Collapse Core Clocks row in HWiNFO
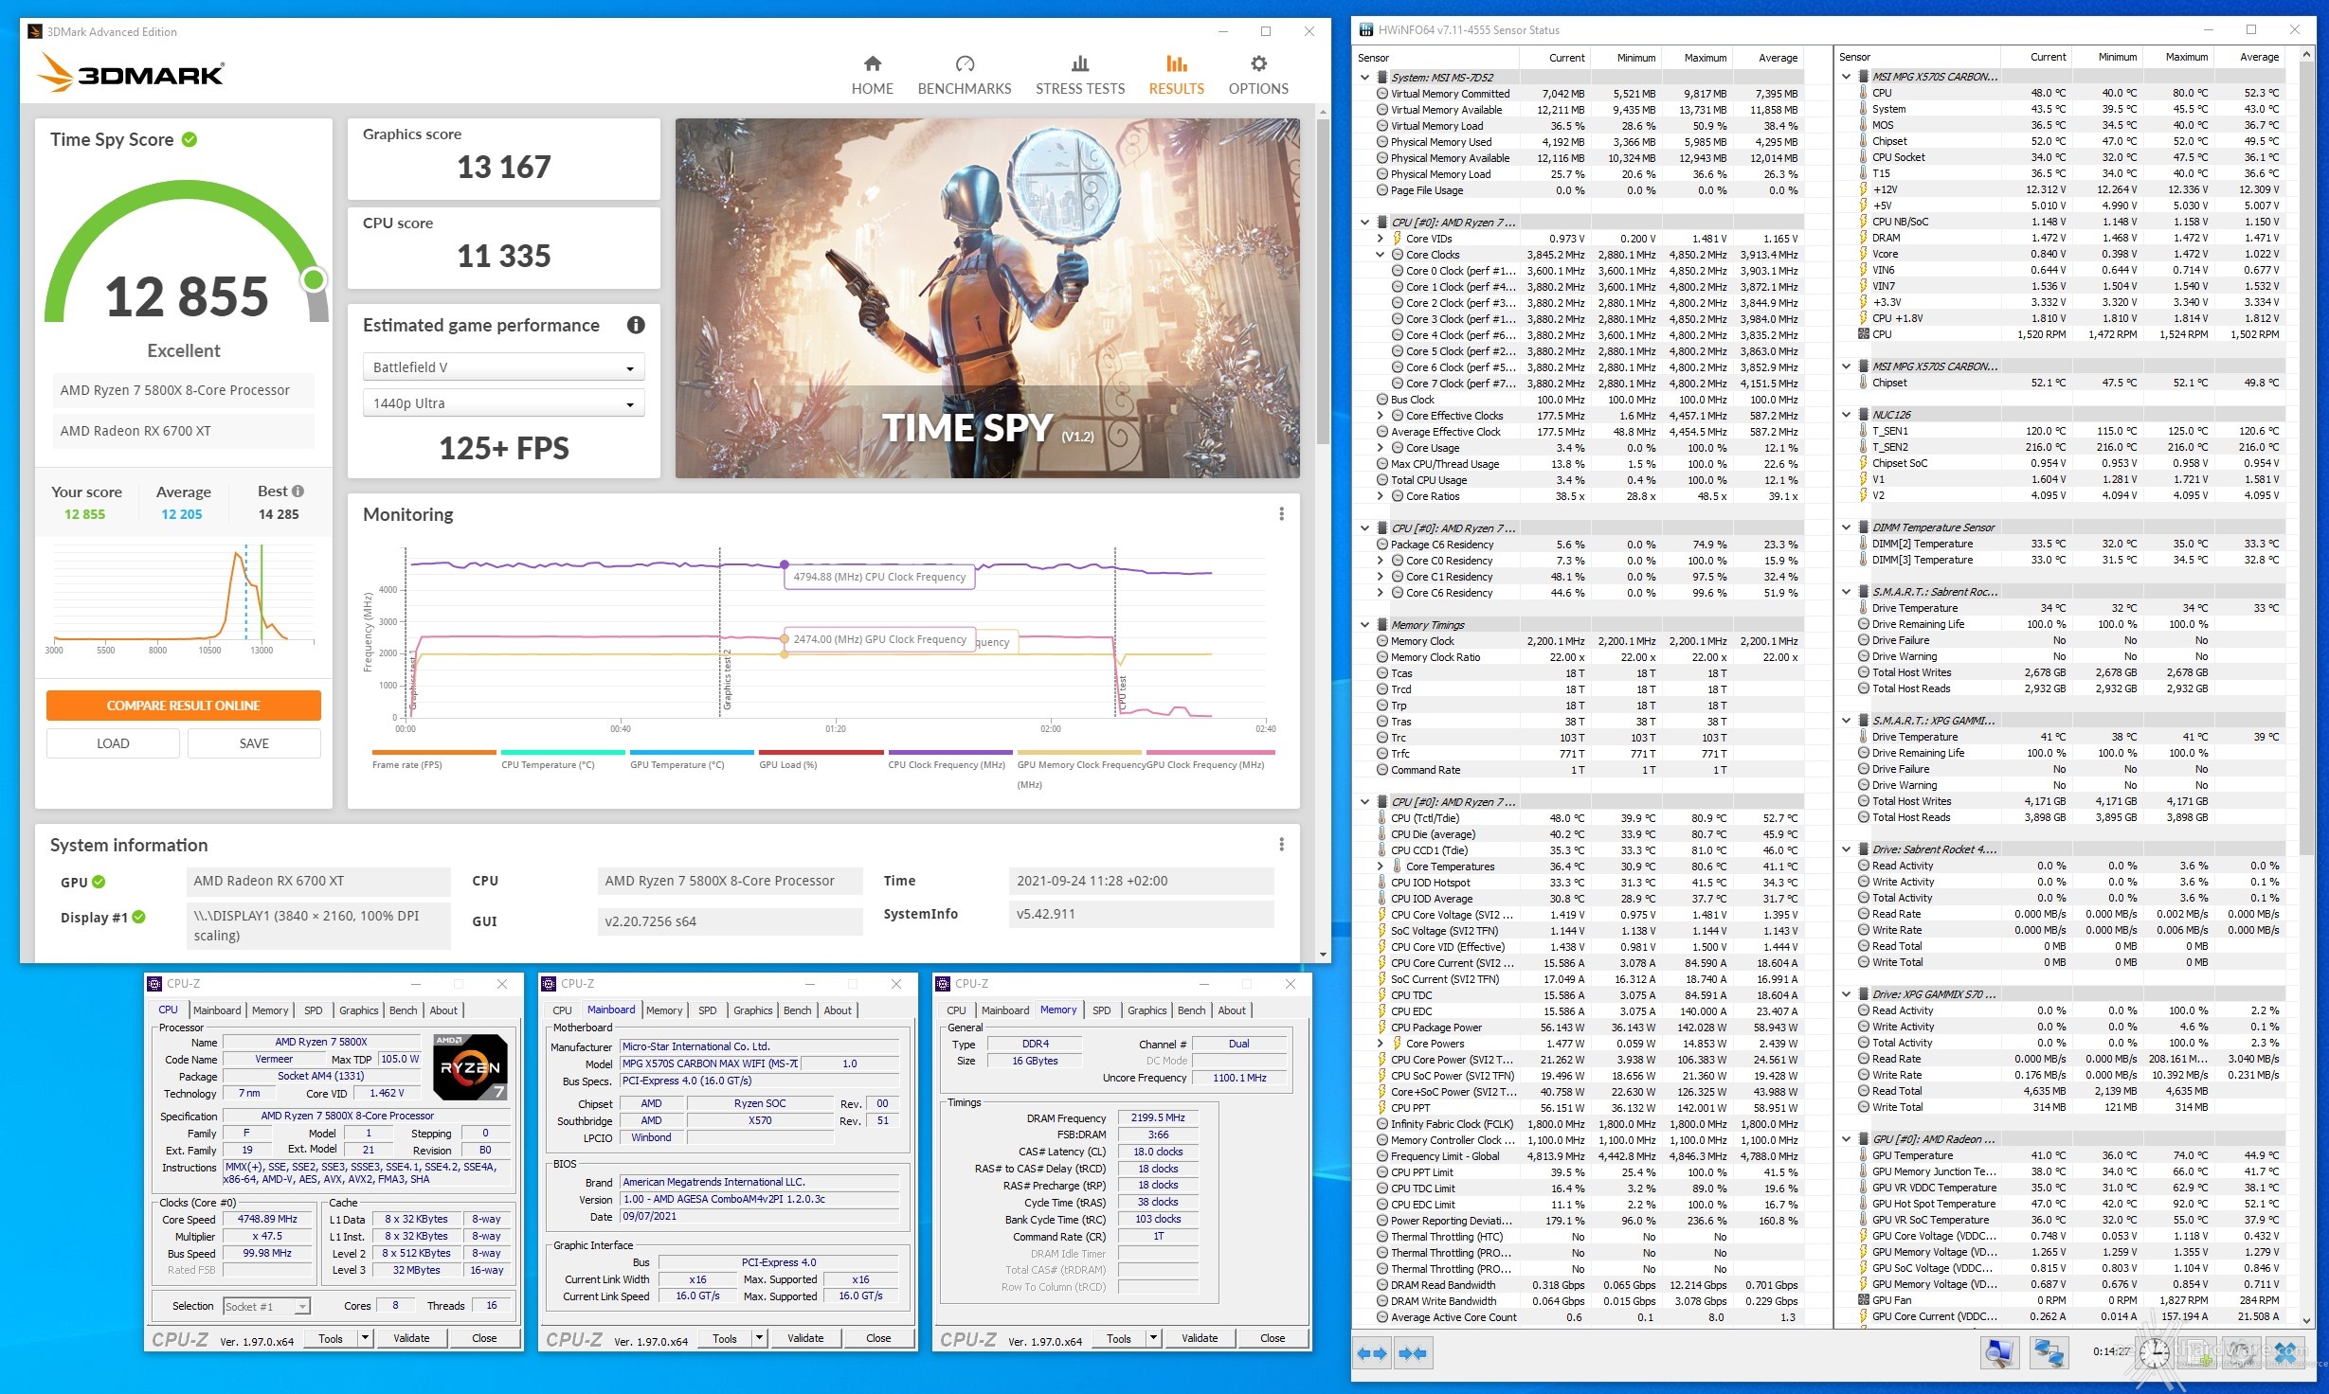 (x=1380, y=255)
